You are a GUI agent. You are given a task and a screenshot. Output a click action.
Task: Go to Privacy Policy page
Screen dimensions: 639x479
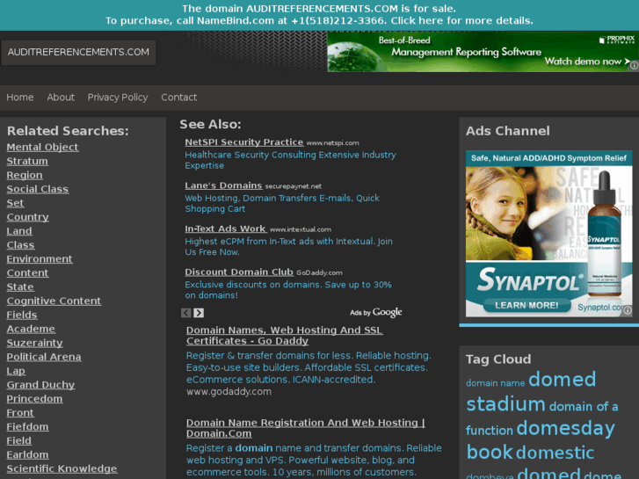coord(118,98)
